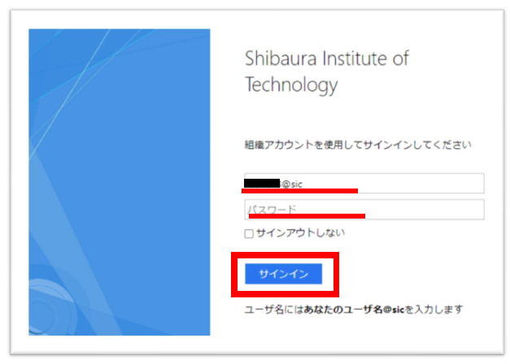Screen dimensions: 510x364
Task: Focus the パスワード input field
Action: coord(364,210)
